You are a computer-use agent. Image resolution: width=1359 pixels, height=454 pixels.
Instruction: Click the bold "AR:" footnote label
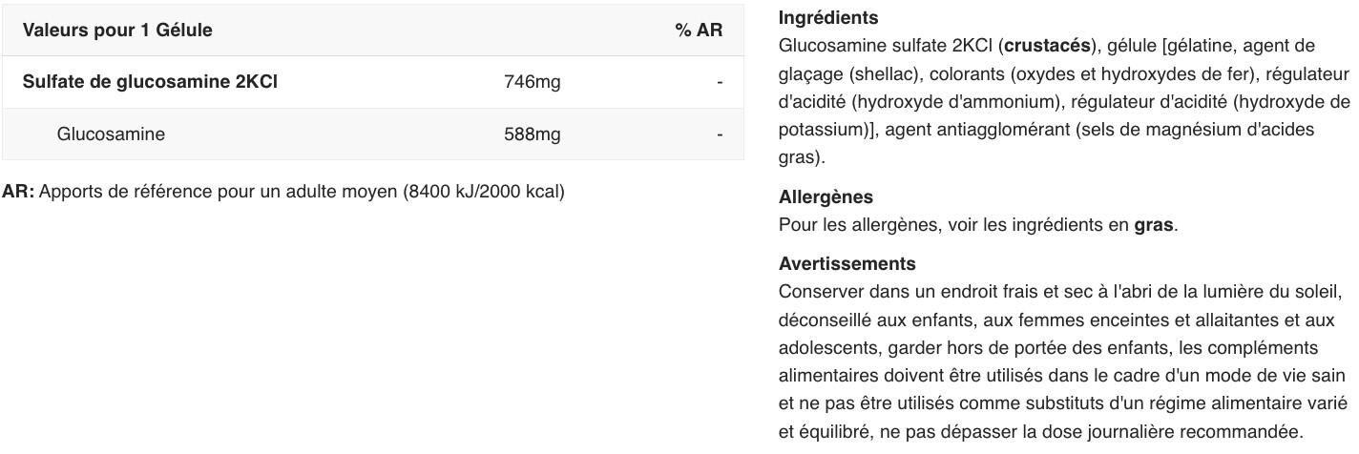tap(18, 192)
